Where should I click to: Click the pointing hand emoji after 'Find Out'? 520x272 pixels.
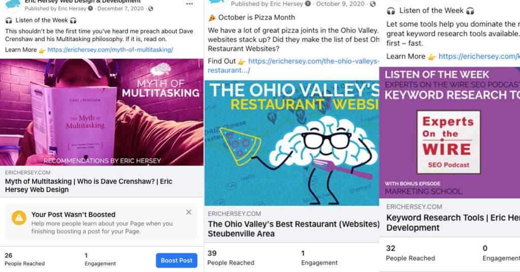[x=242, y=61]
